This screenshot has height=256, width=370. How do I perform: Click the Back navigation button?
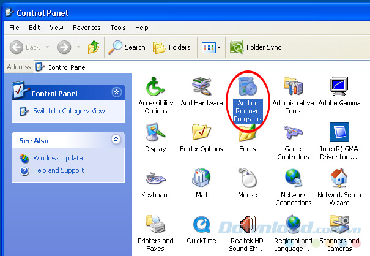point(24,47)
